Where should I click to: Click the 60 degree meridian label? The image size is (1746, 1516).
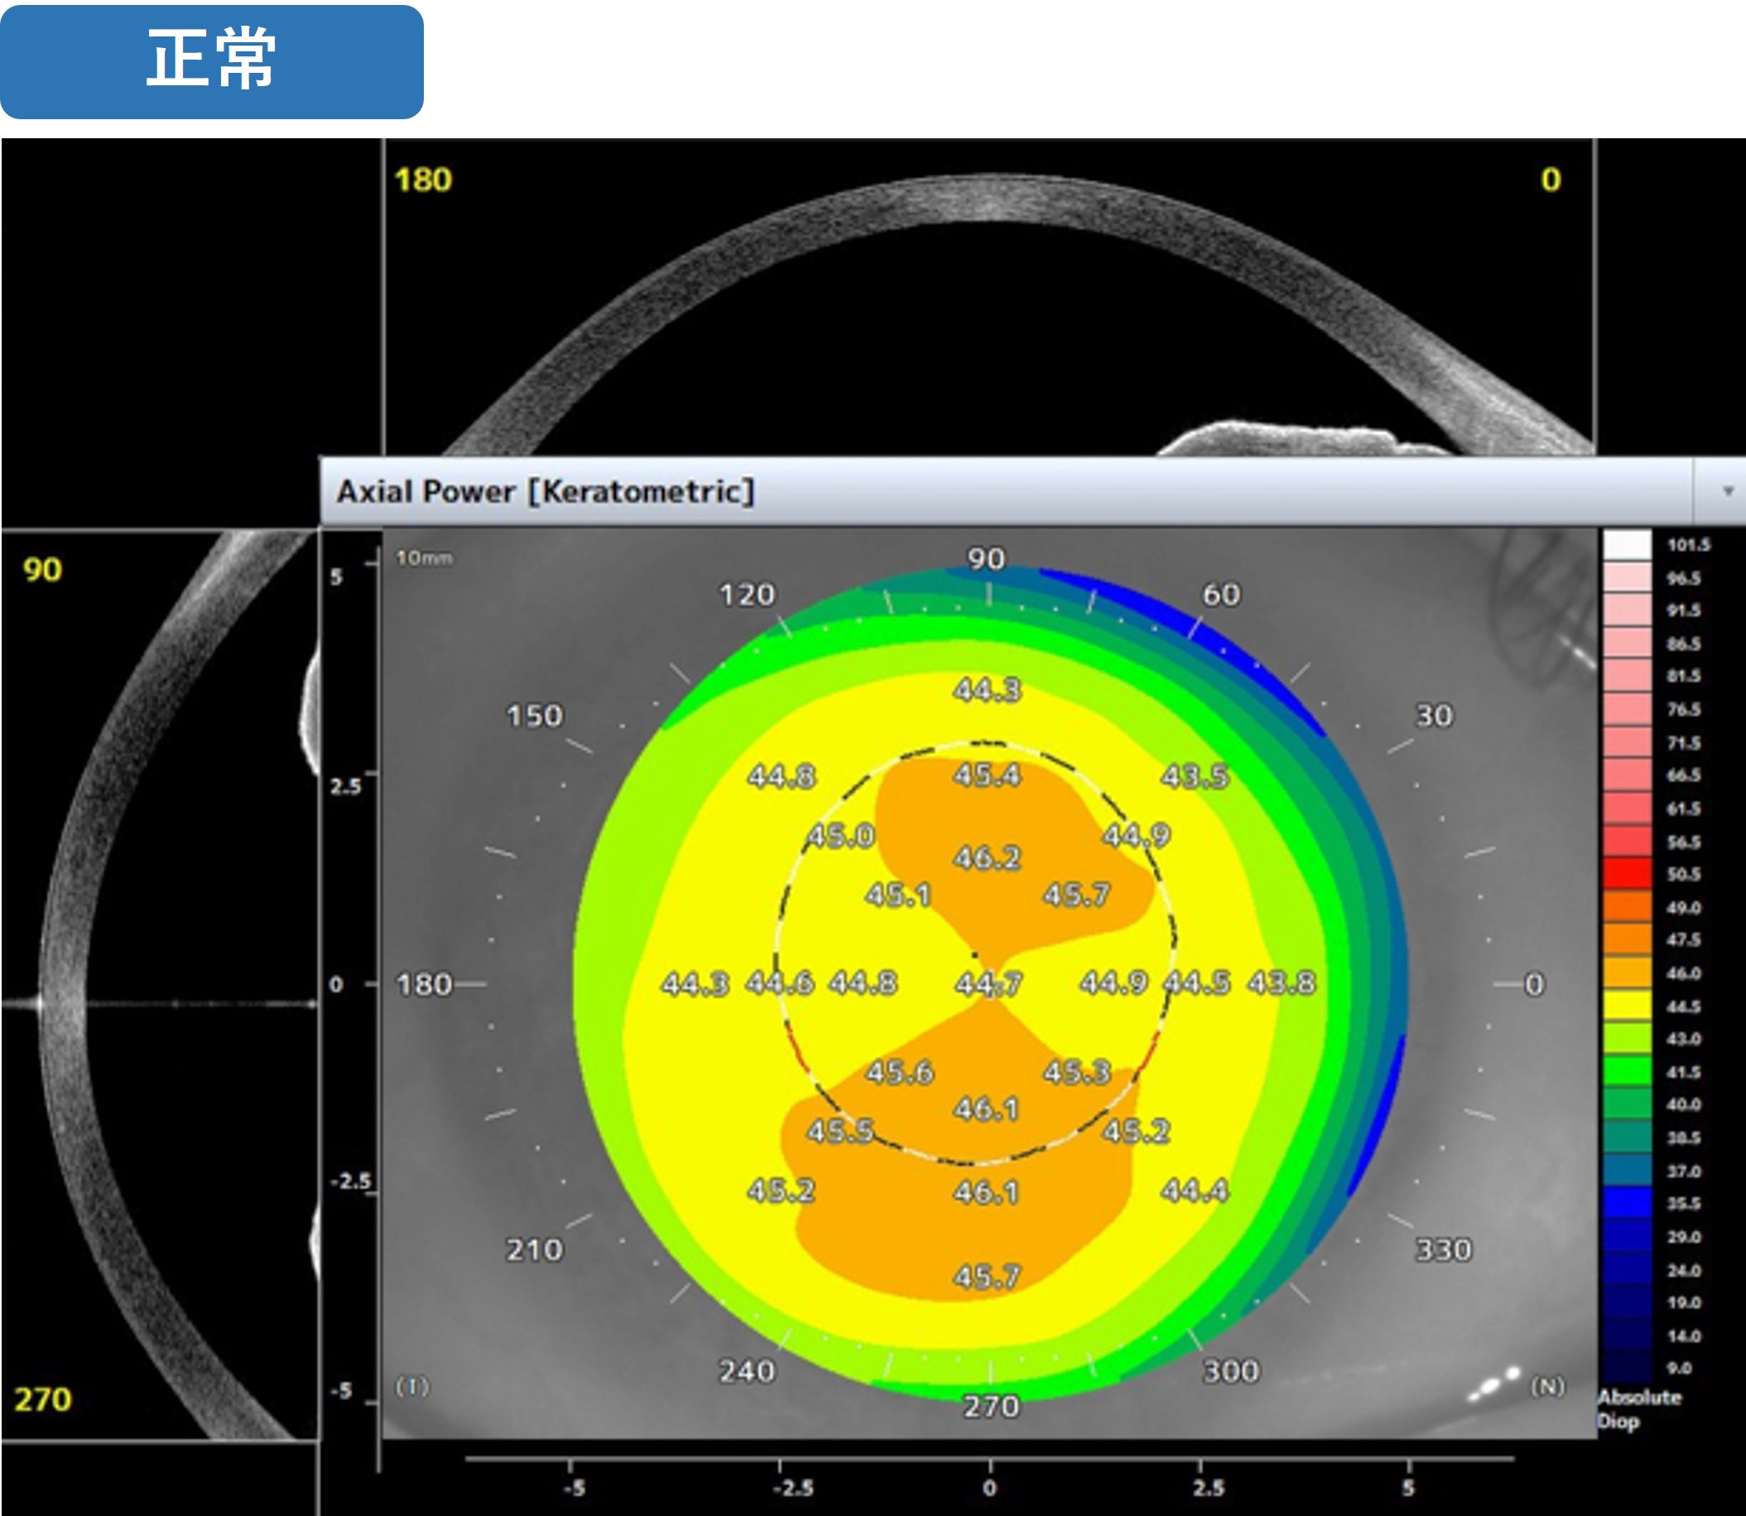[x=1221, y=594]
